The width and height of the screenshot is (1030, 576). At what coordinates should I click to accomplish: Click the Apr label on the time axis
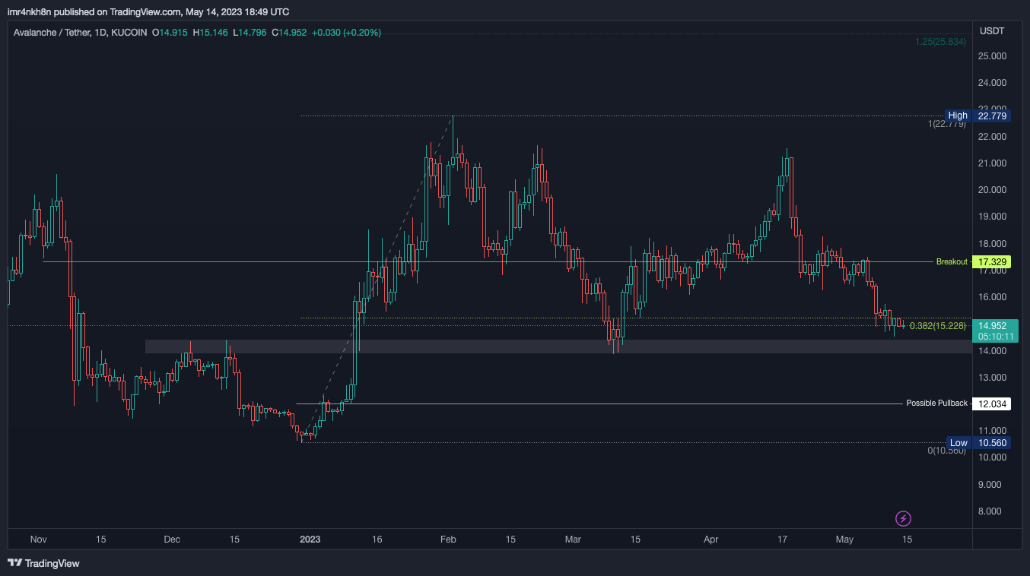pos(711,540)
